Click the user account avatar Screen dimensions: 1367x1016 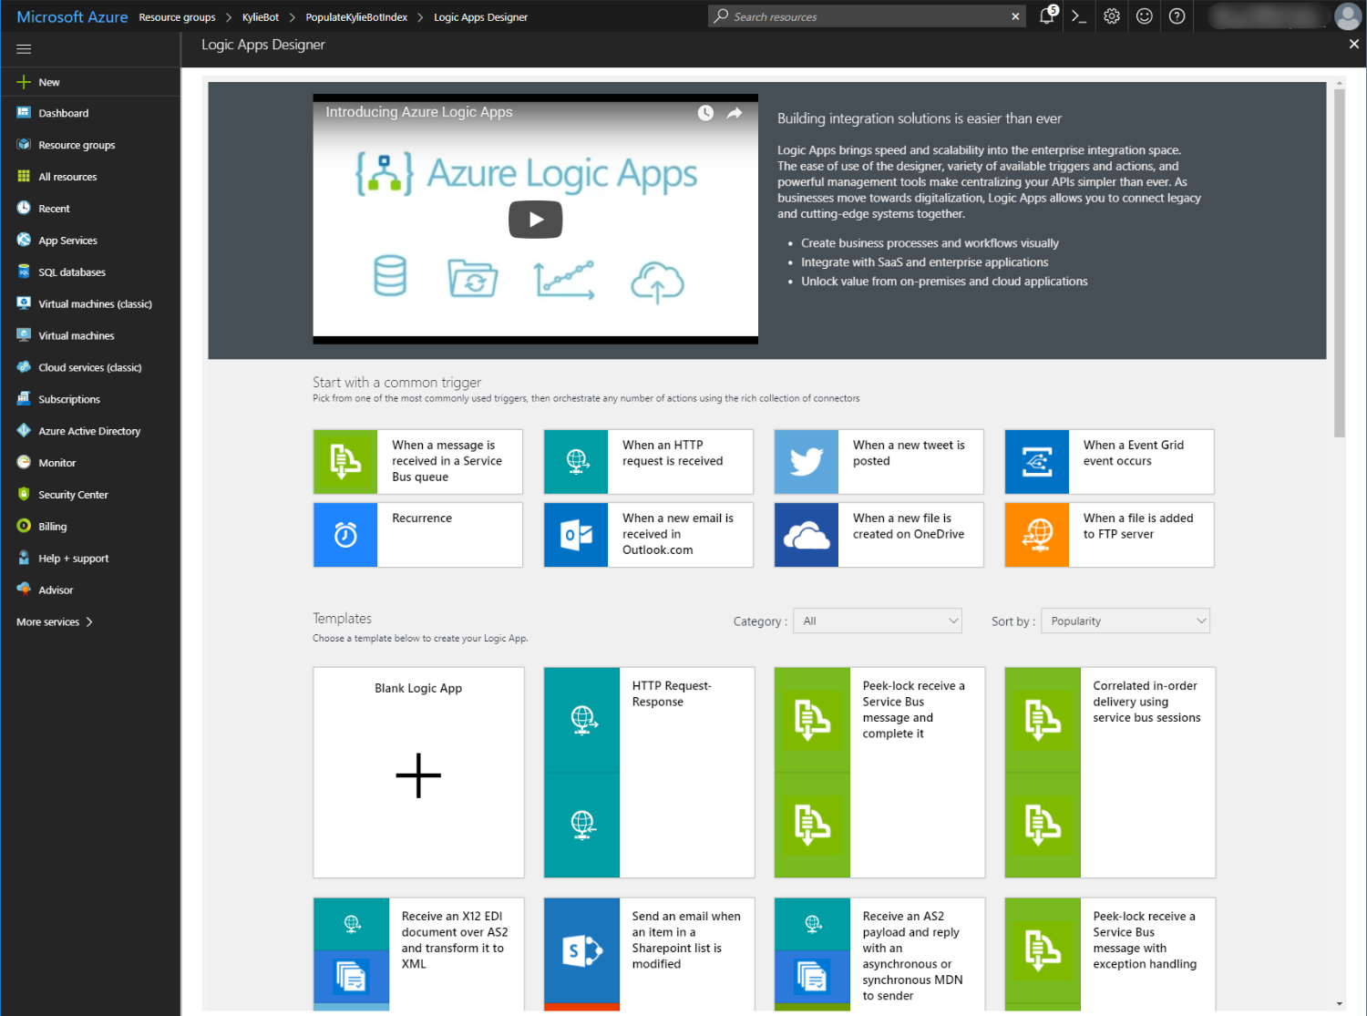click(1348, 16)
